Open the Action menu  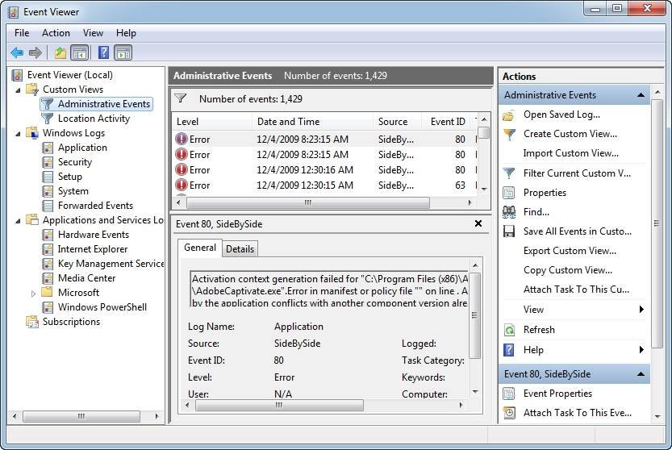click(x=56, y=33)
